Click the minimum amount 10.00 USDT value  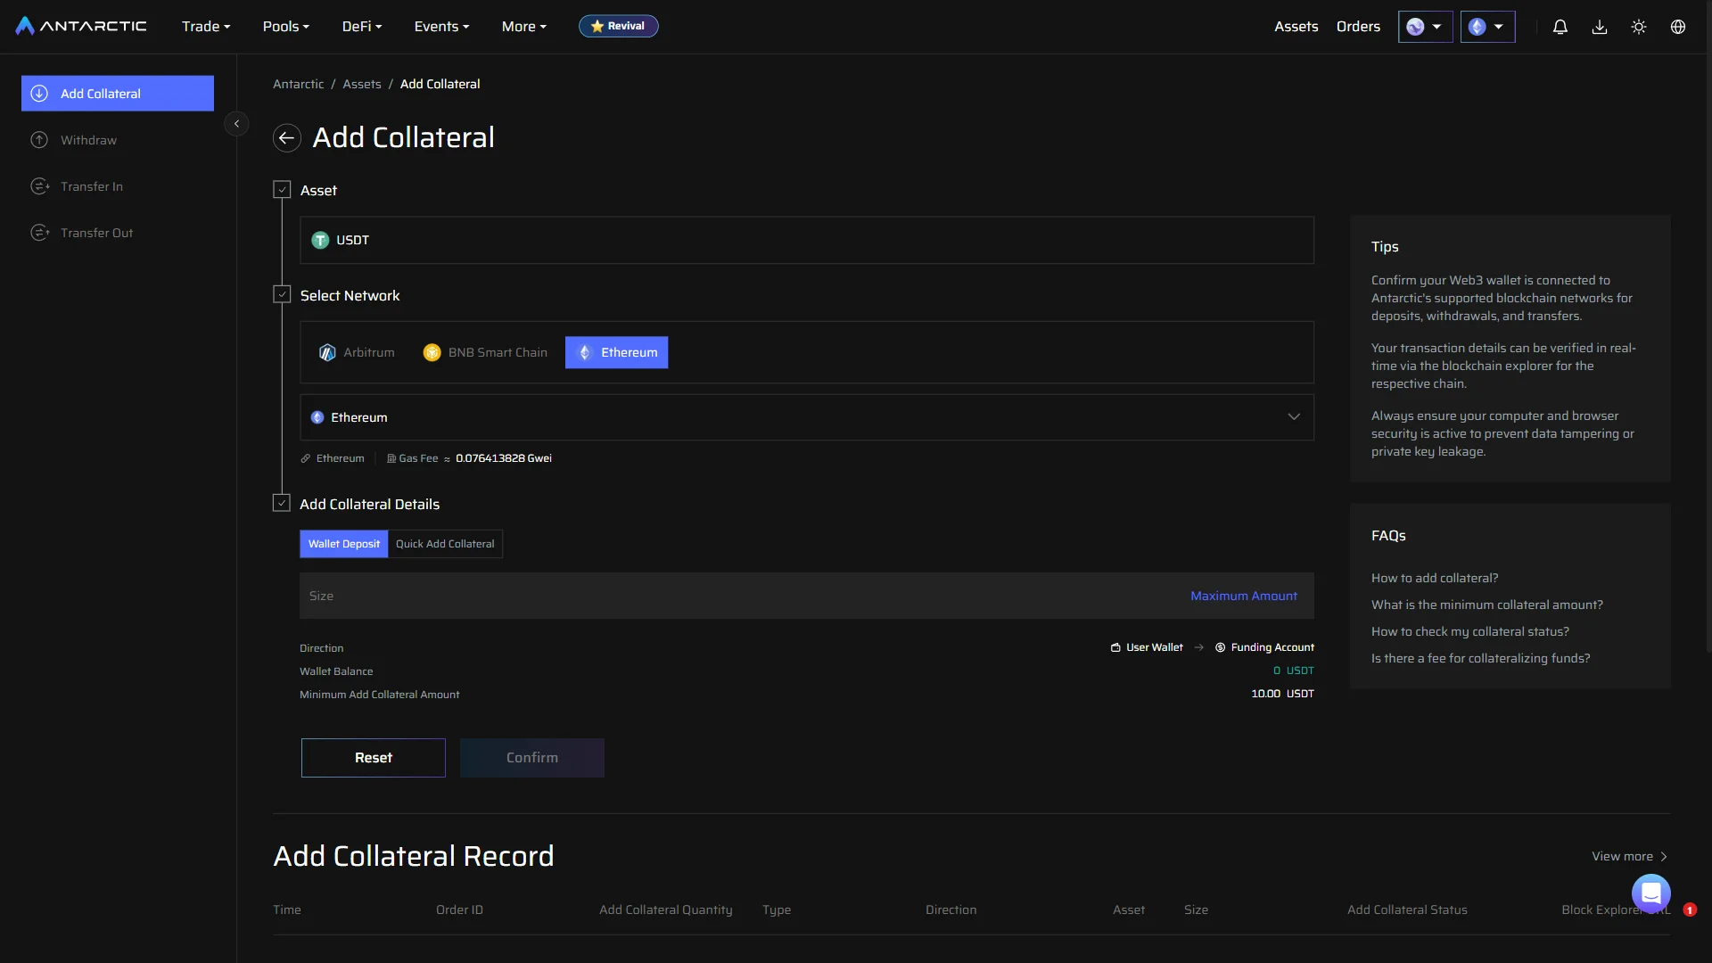1282,694
